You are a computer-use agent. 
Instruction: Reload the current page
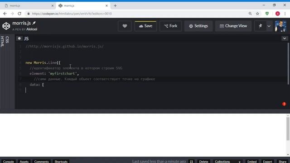pyautogui.click(x=19, y=14)
